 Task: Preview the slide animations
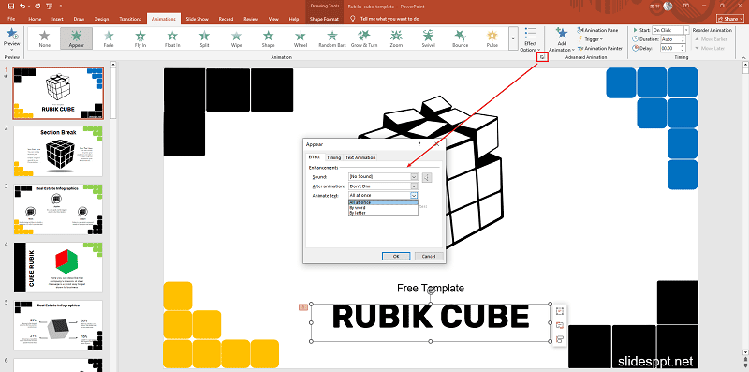12,39
